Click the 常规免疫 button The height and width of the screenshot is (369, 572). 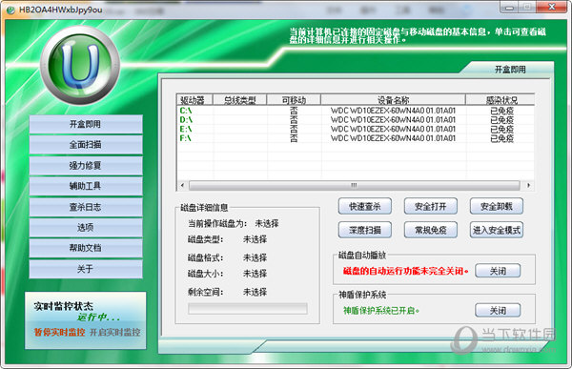tap(431, 230)
